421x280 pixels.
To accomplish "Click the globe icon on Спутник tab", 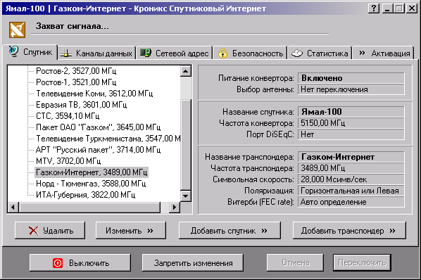I will [x=13, y=51].
